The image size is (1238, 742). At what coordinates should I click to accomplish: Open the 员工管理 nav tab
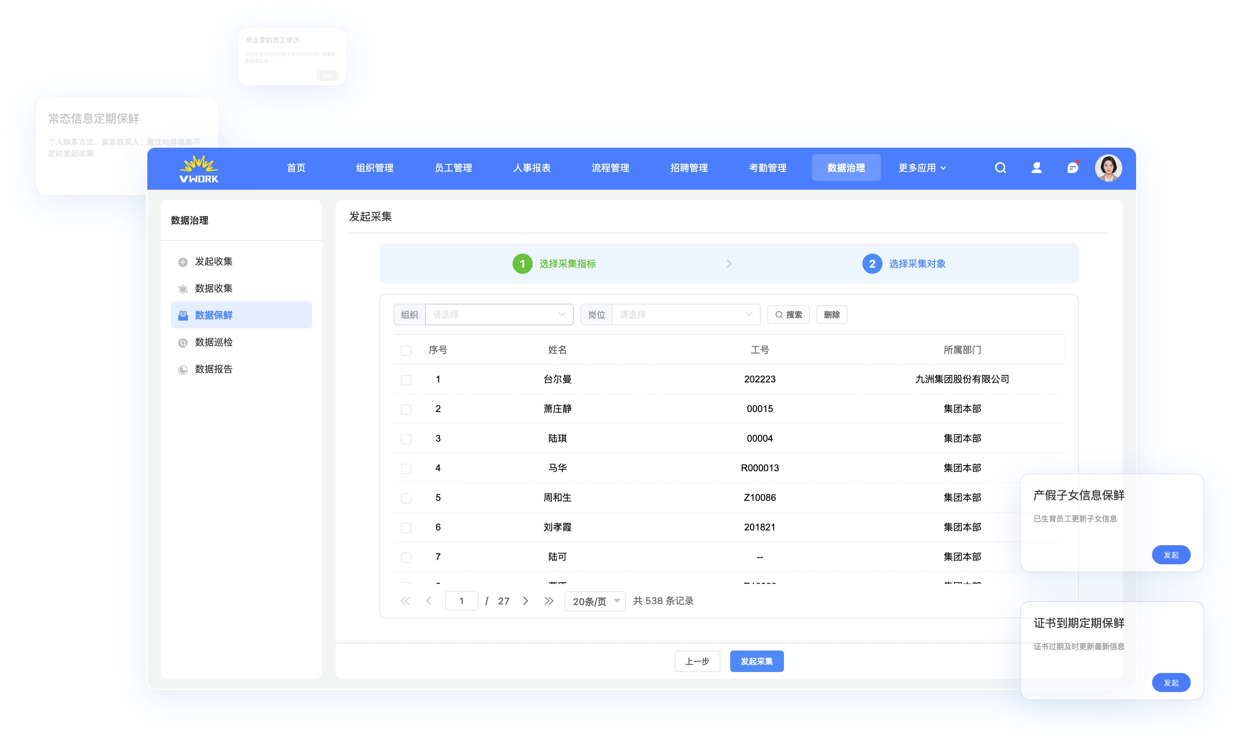pos(453,168)
